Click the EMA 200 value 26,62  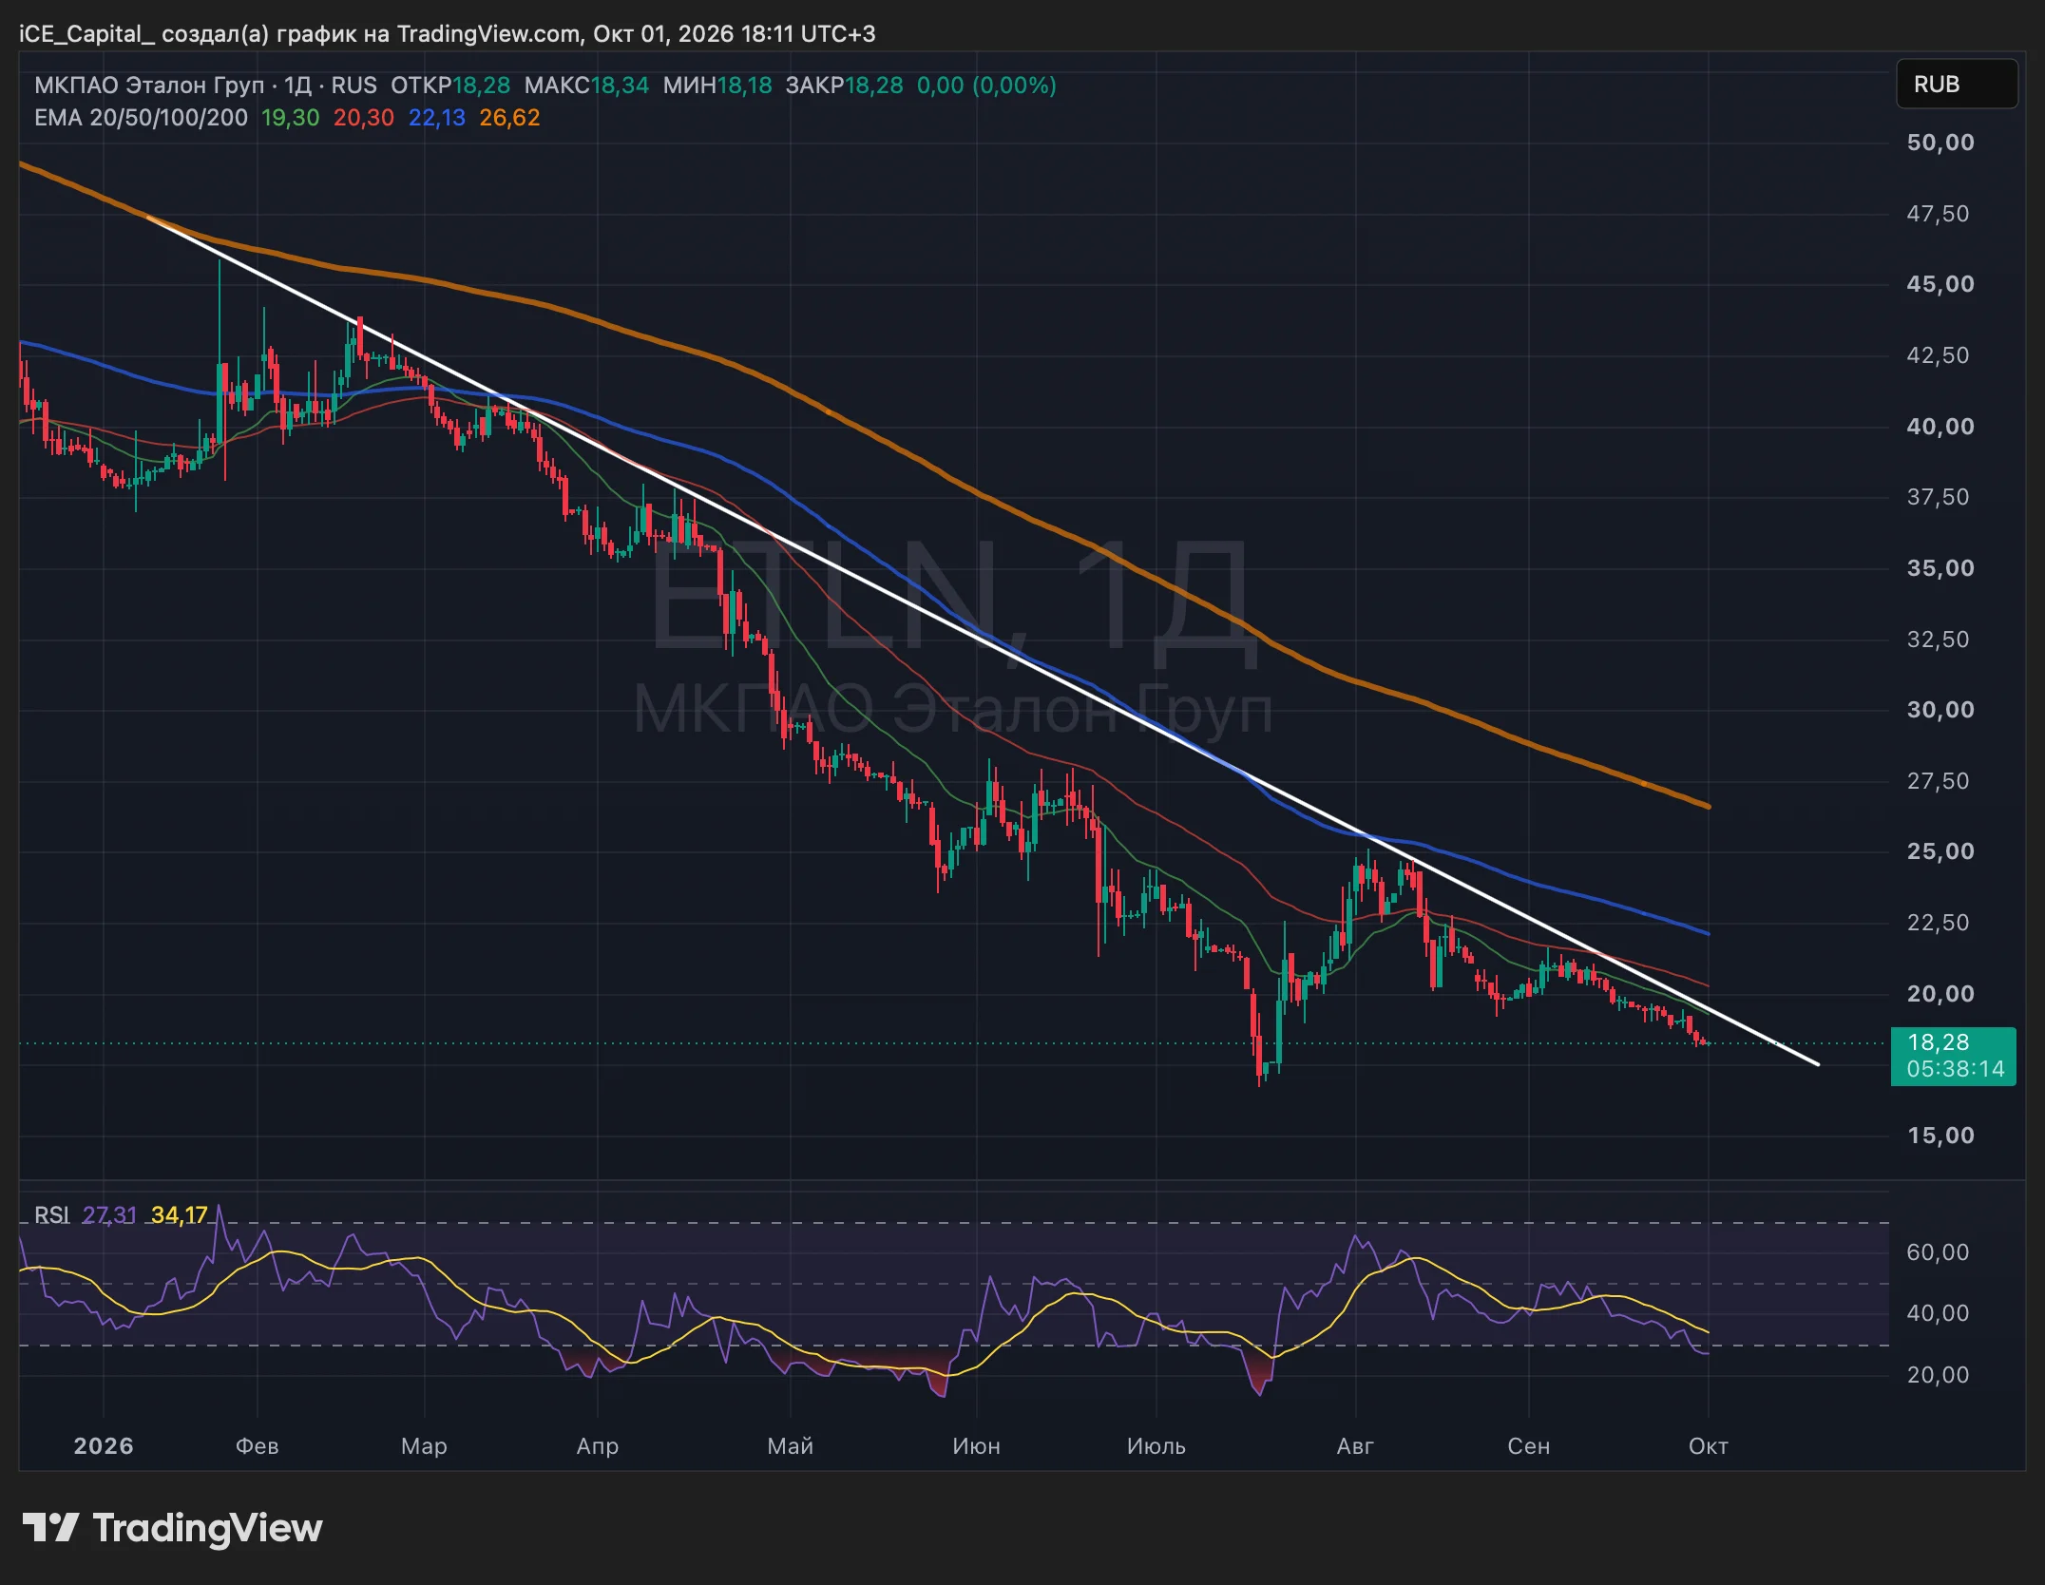(x=509, y=118)
